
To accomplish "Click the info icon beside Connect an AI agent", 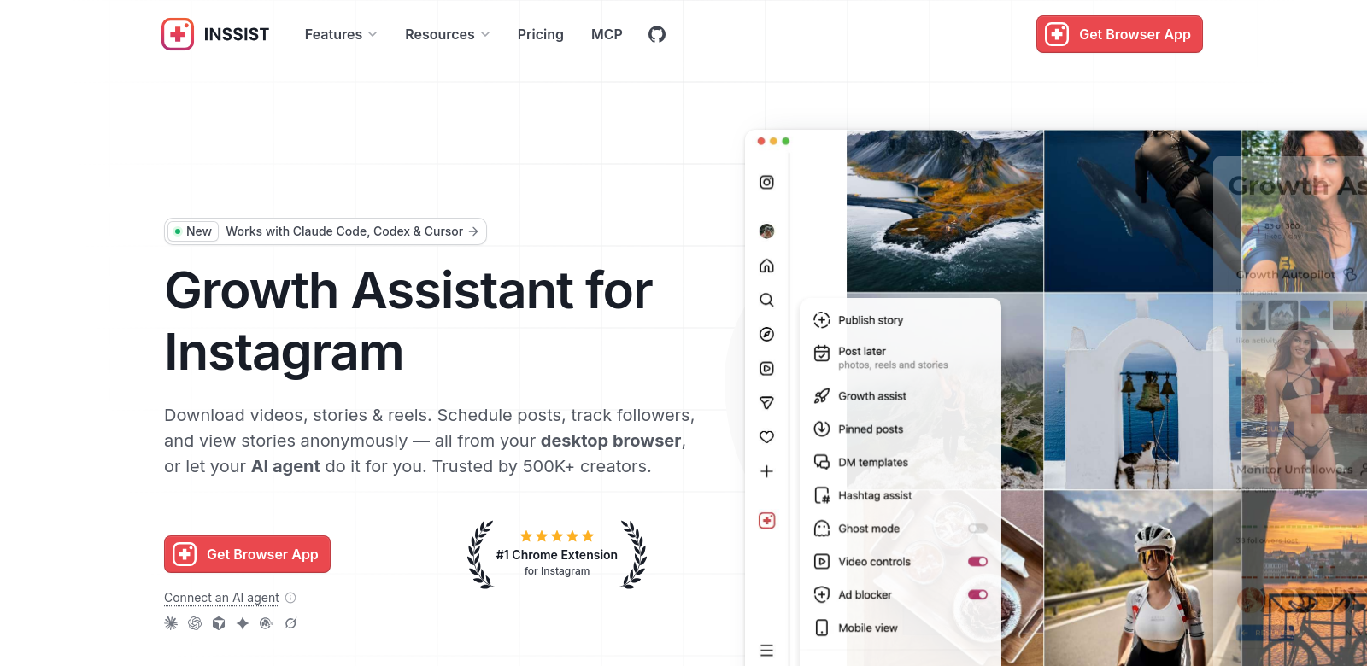I will (x=290, y=598).
